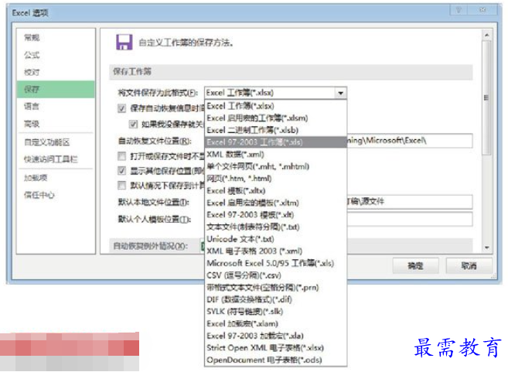Choose 单个文件网页(*.mht, *.mhtml) format

(x=276, y=166)
